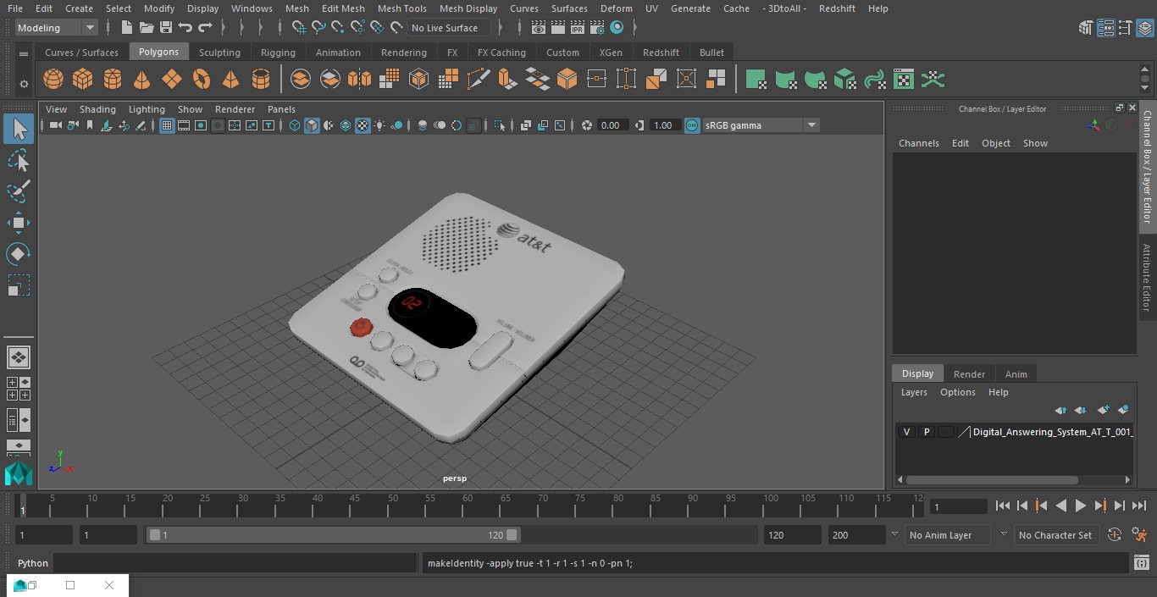This screenshot has width=1157, height=597.
Task: Activate the Move tool
Action: pyautogui.click(x=18, y=223)
